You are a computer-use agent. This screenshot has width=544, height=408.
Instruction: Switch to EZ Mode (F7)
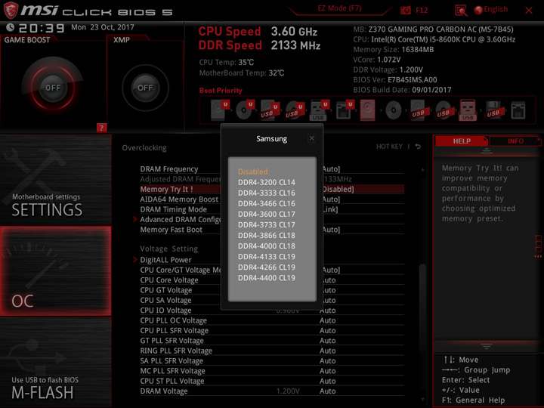[339, 8]
